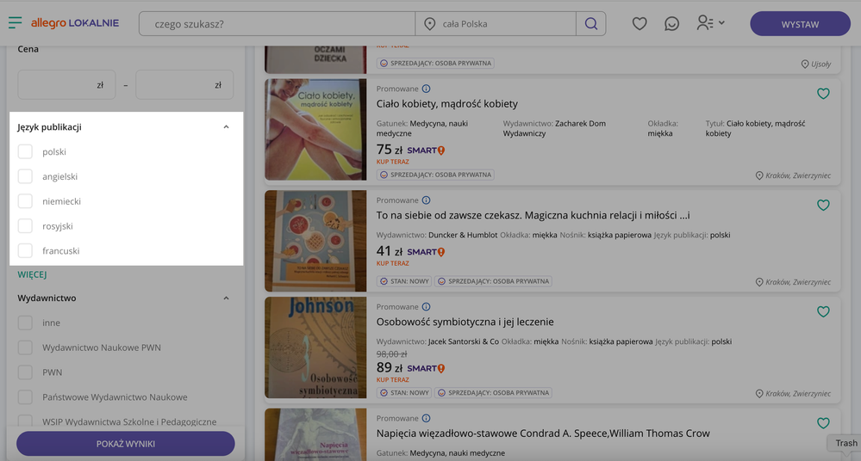Screen dimensions: 861x461
Task: Click the minimum price input field
Action: 66,85
